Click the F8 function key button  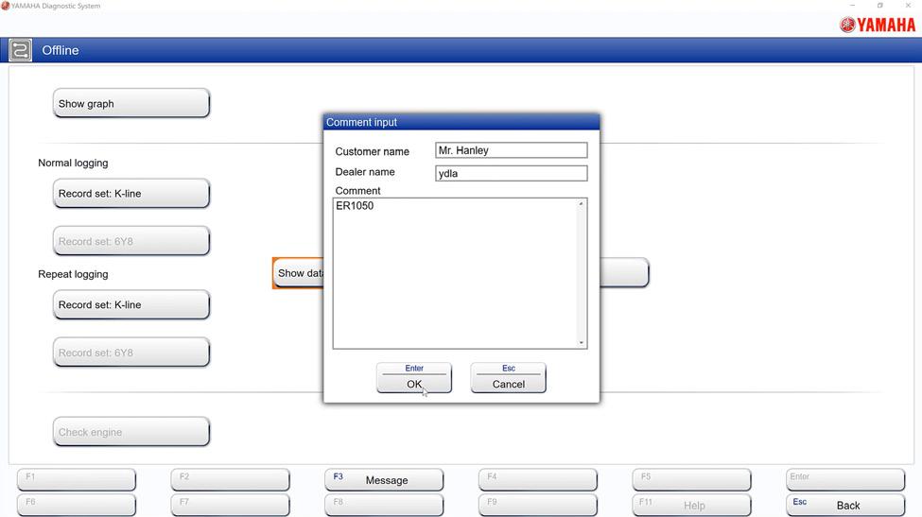384,505
